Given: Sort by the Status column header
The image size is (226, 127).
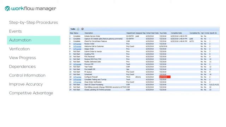Looking at the screenshot, I should 76,33.
